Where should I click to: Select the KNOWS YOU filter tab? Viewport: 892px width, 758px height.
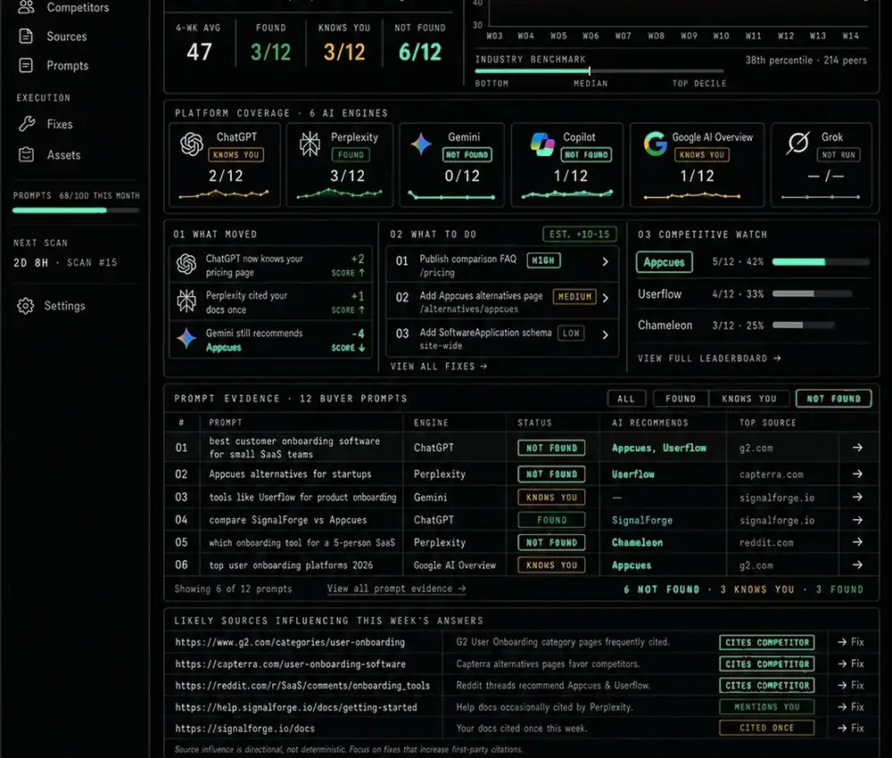(749, 399)
